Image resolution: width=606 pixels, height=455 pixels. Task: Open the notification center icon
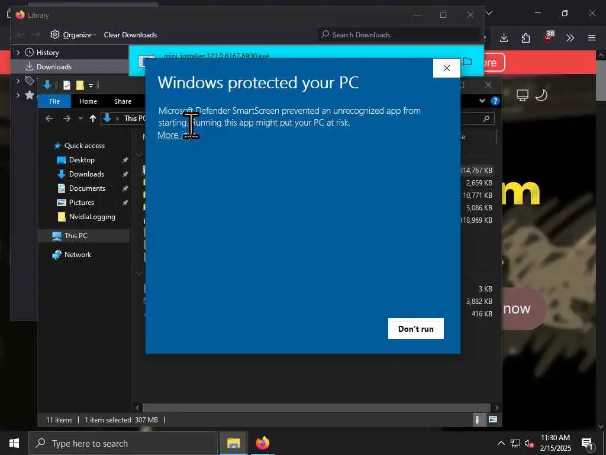tap(587, 444)
